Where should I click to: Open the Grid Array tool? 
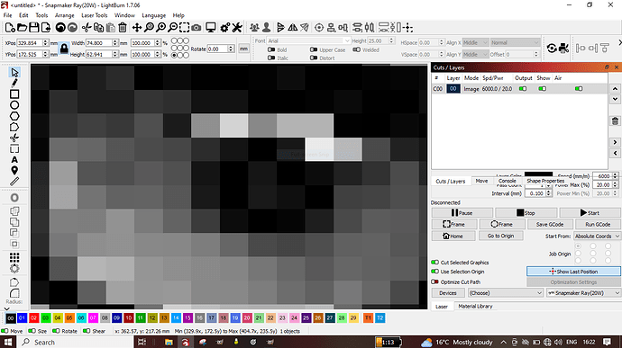[14, 258]
